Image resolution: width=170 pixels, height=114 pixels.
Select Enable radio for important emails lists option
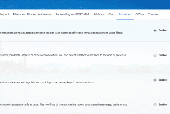155,105
